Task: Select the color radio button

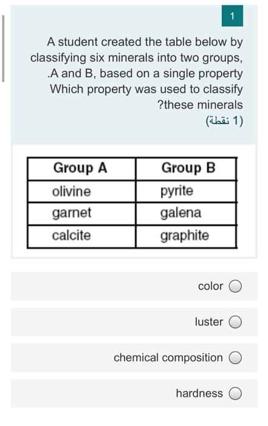Action: (x=235, y=286)
